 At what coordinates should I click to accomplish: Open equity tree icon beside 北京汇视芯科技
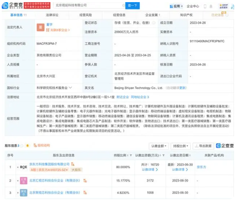pyautogui.click(x=85, y=180)
